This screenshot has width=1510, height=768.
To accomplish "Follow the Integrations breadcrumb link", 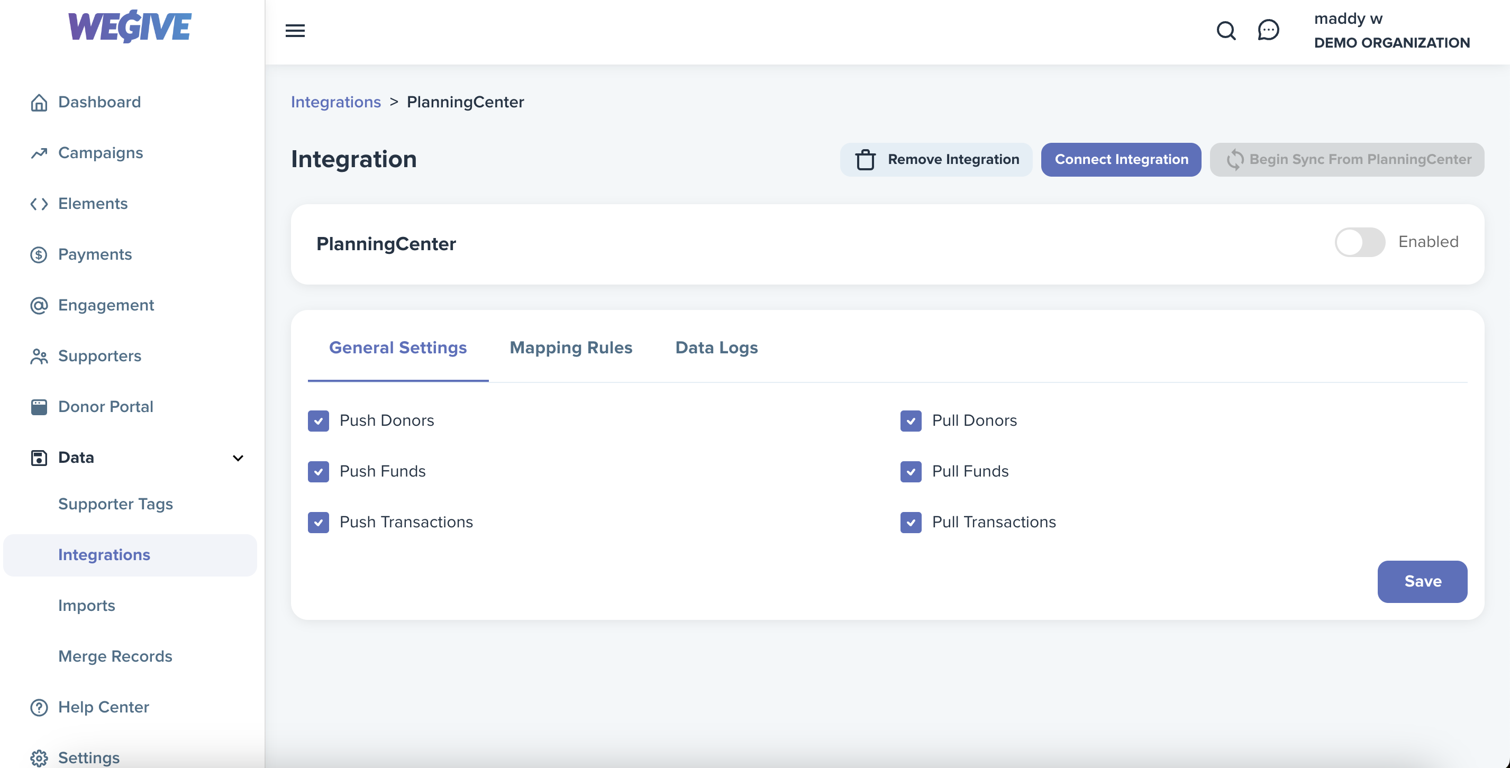I will coord(336,103).
